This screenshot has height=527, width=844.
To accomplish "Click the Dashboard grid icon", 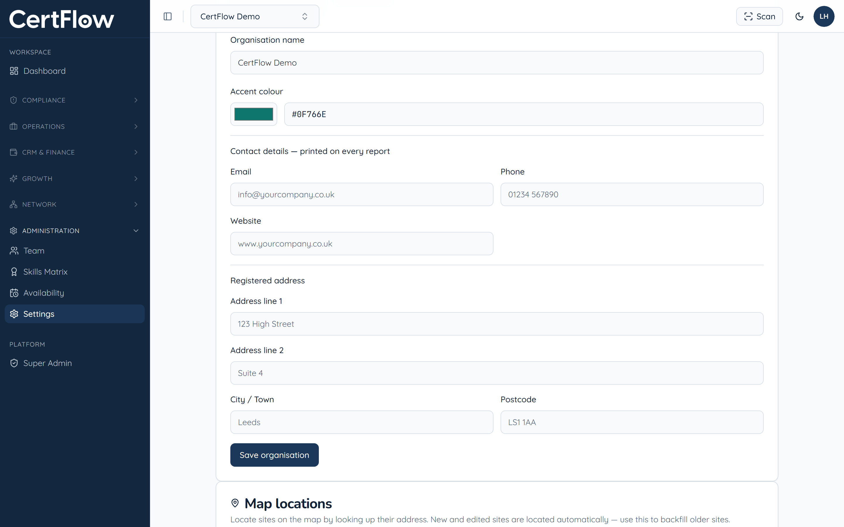I will (x=14, y=71).
